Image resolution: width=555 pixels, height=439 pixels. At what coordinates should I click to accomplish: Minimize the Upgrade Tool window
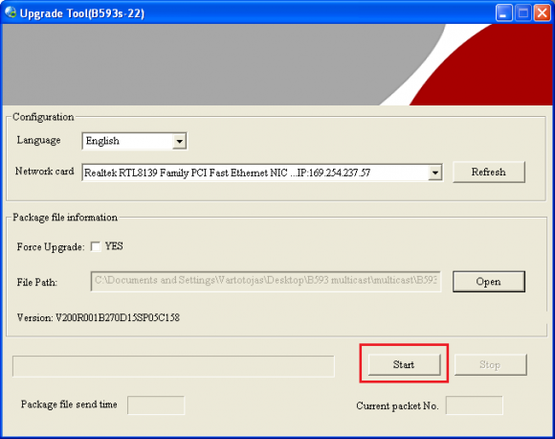coord(503,13)
